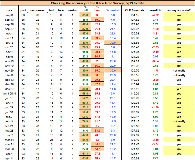Select the 47.8 % bear cell
195x160 pixels.
(97, 84)
